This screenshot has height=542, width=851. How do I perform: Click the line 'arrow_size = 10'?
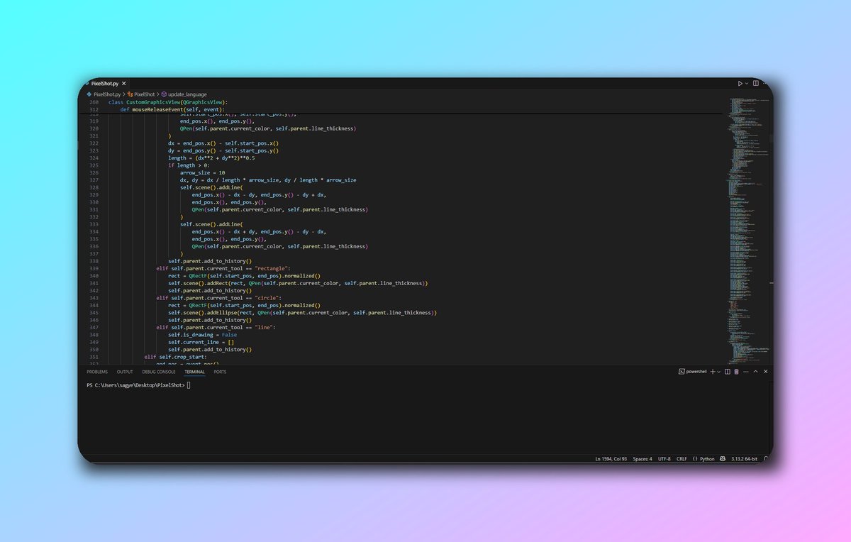coord(202,172)
